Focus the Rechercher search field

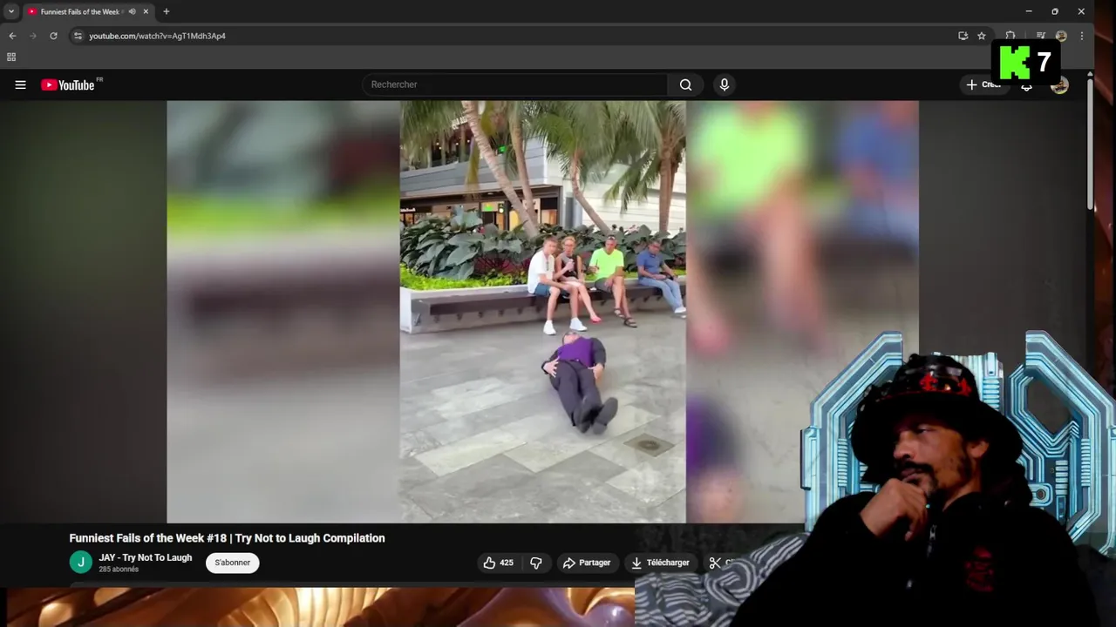(515, 84)
